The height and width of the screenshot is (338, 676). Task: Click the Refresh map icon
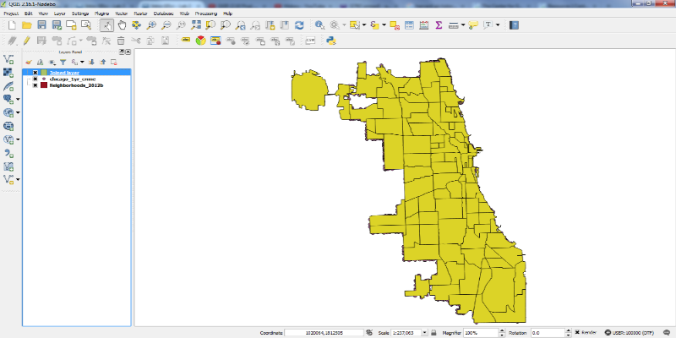click(x=298, y=25)
